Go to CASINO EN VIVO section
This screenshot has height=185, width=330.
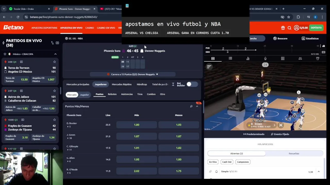[x=106, y=28]
